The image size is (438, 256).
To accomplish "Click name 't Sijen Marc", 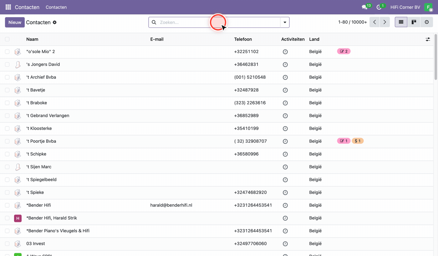I will coord(39,167).
